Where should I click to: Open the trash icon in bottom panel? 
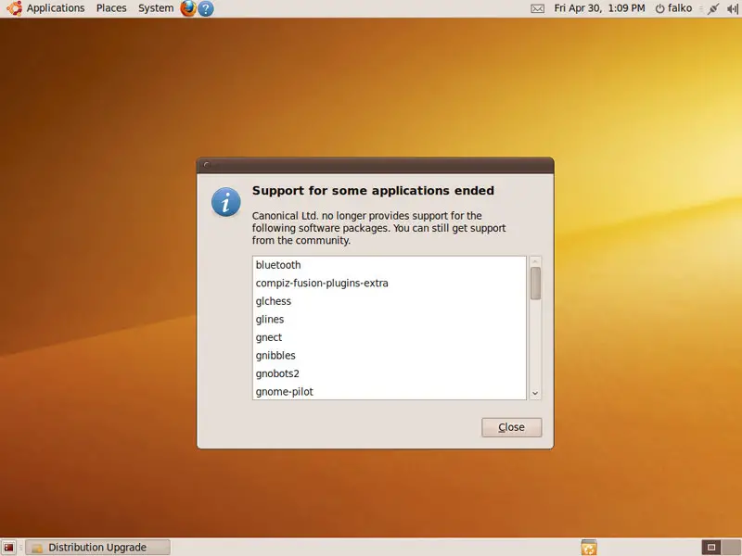click(x=589, y=548)
